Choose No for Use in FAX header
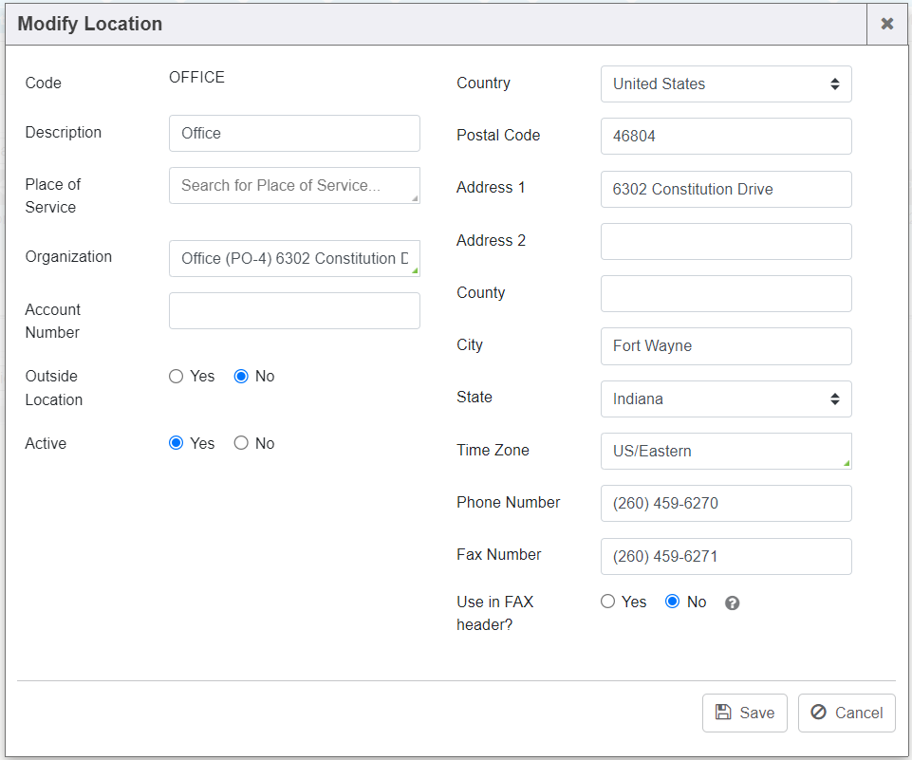Screen dimensions: 912x760 pos(673,602)
